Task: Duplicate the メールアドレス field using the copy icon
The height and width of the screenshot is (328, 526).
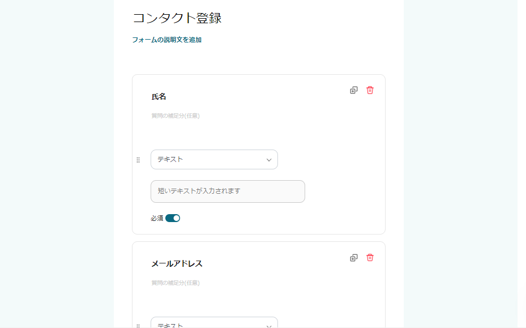Action: [354, 257]
